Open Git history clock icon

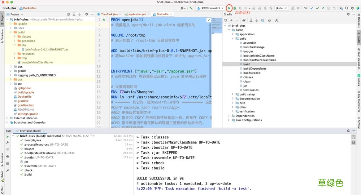tap(329, 8)
